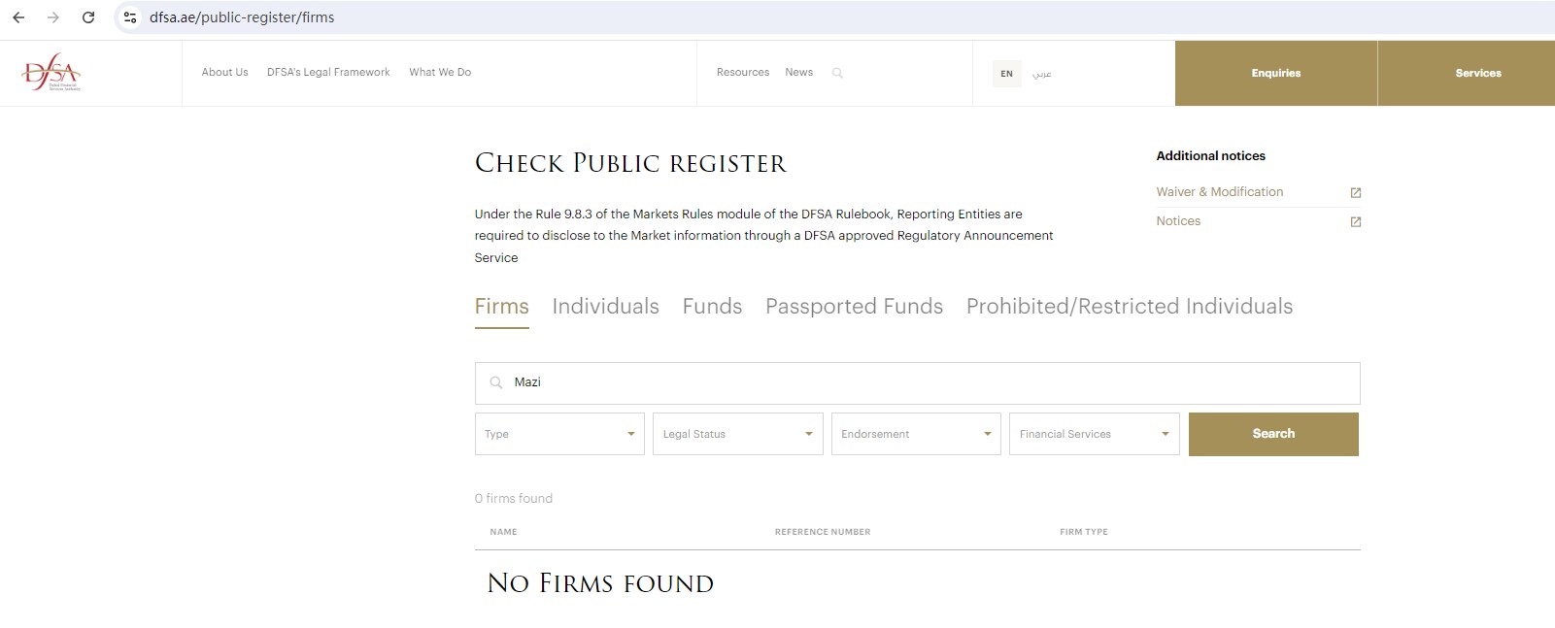Click external link icon beside Waiver & Modification

(x=1355, y=193)
